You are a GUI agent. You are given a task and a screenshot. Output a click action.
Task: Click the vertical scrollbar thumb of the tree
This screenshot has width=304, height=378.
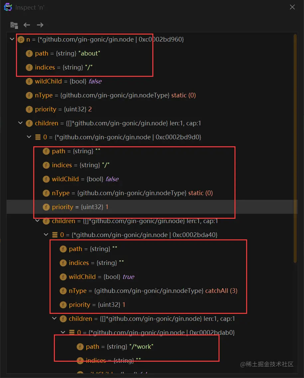[295, 148]
